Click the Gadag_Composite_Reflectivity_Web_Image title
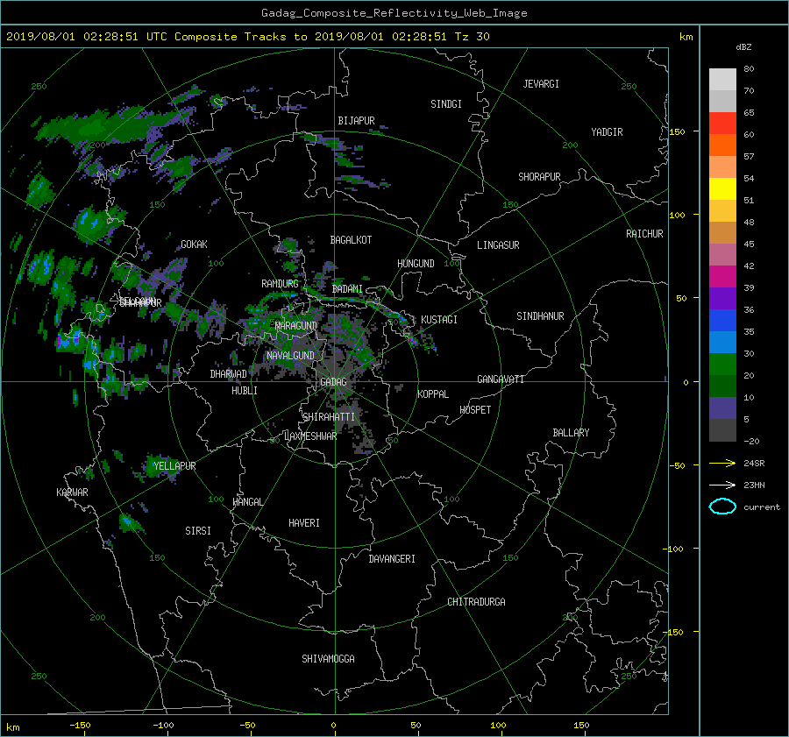Viewport: 789px width, 737px height. pyautogui.click(x=394, y=13)
